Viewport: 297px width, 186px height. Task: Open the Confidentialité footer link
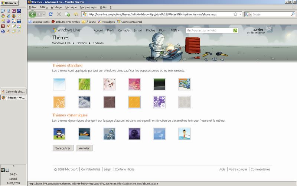[x=91, y=169]
